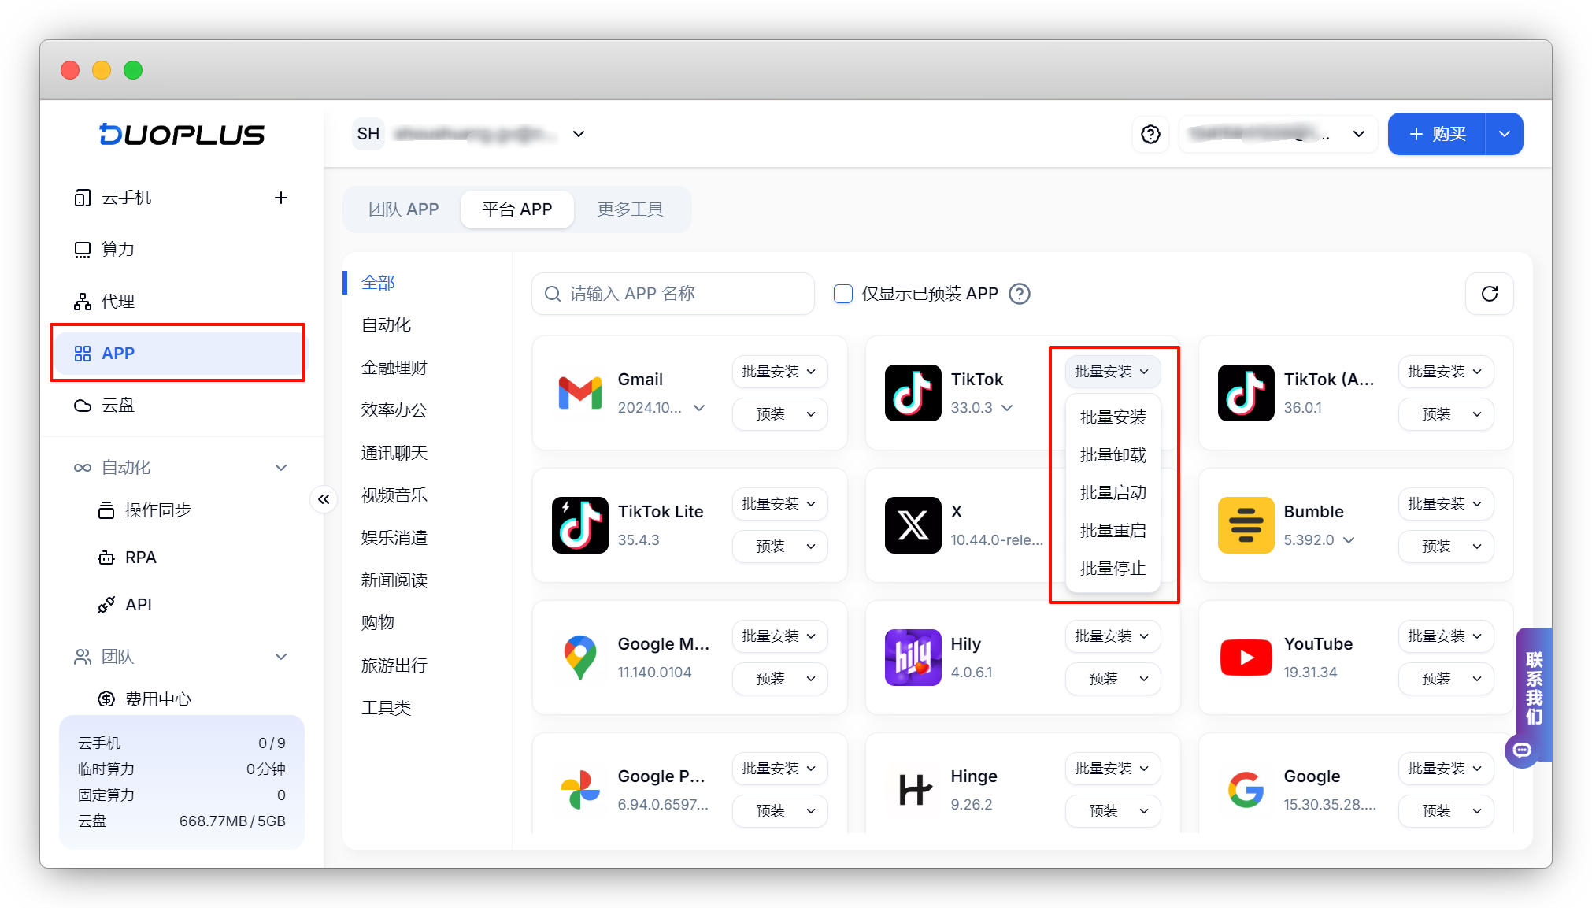Open Bumble version dropdown
Image resolution: width=1592 pixels, height=908 pixels.
coord(1349,540)
